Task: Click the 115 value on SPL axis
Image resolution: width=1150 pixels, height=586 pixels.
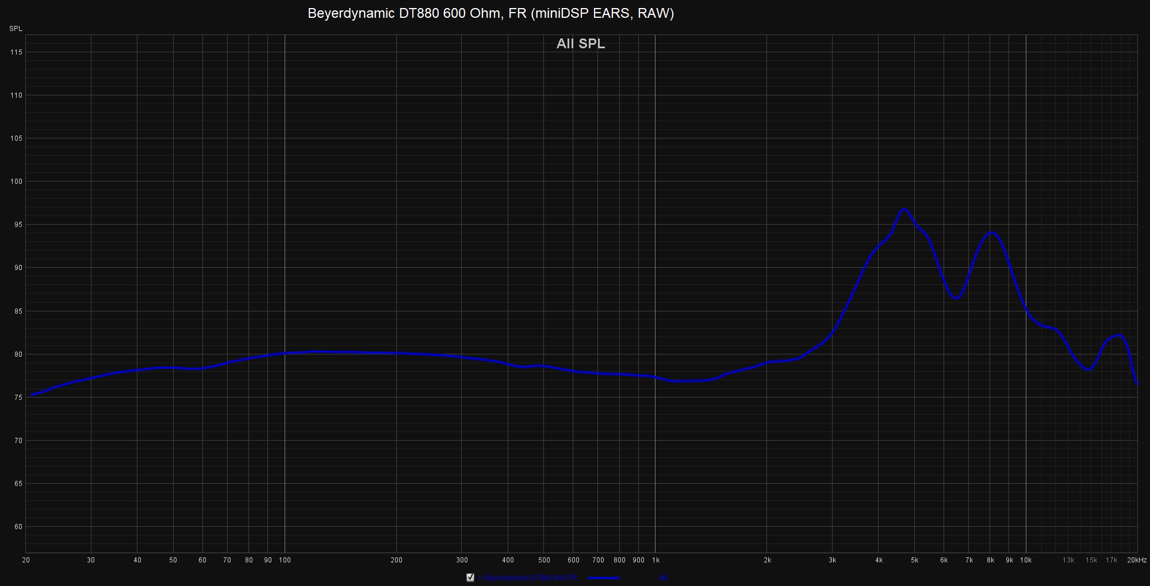Action: click(16, 52)
